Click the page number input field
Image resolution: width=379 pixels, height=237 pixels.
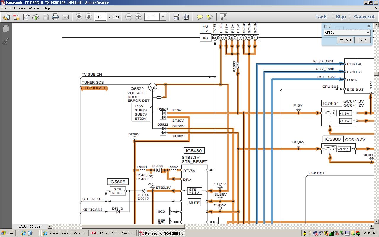click(100, 17)
